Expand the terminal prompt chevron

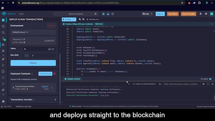point(62,102)
